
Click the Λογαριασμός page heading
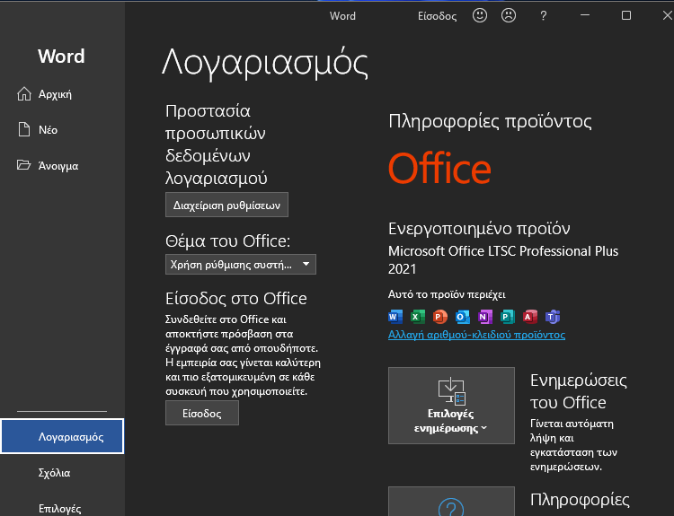(x=265, y=63)
